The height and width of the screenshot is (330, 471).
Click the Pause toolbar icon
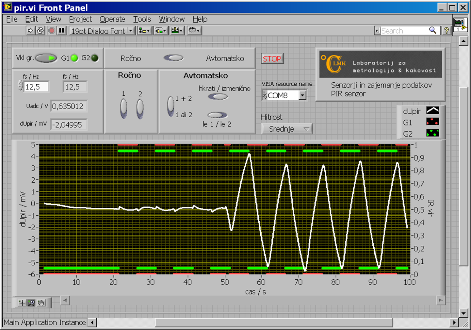61,30
